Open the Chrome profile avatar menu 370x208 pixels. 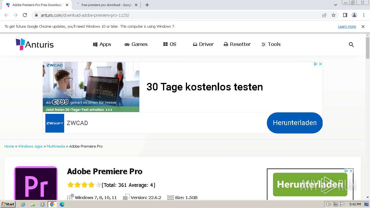[x=354, y=15]
